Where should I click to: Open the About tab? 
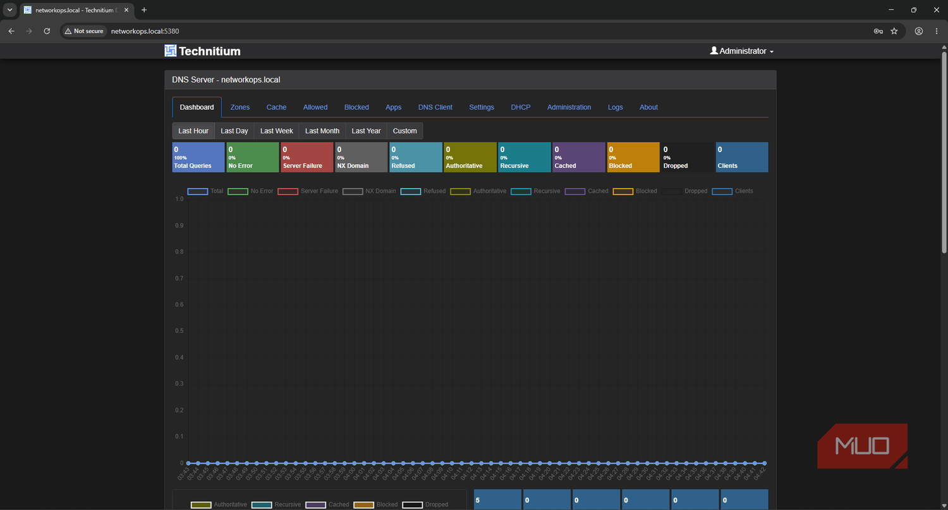pos(649,107)
